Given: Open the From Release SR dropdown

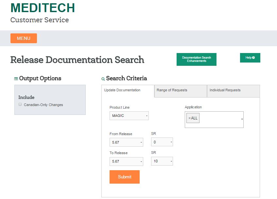Looking at the screenshot, I should 162,142.
